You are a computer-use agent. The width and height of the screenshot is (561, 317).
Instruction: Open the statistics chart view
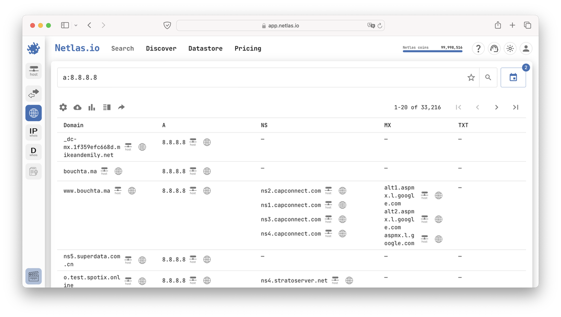[x=91, y=107]
